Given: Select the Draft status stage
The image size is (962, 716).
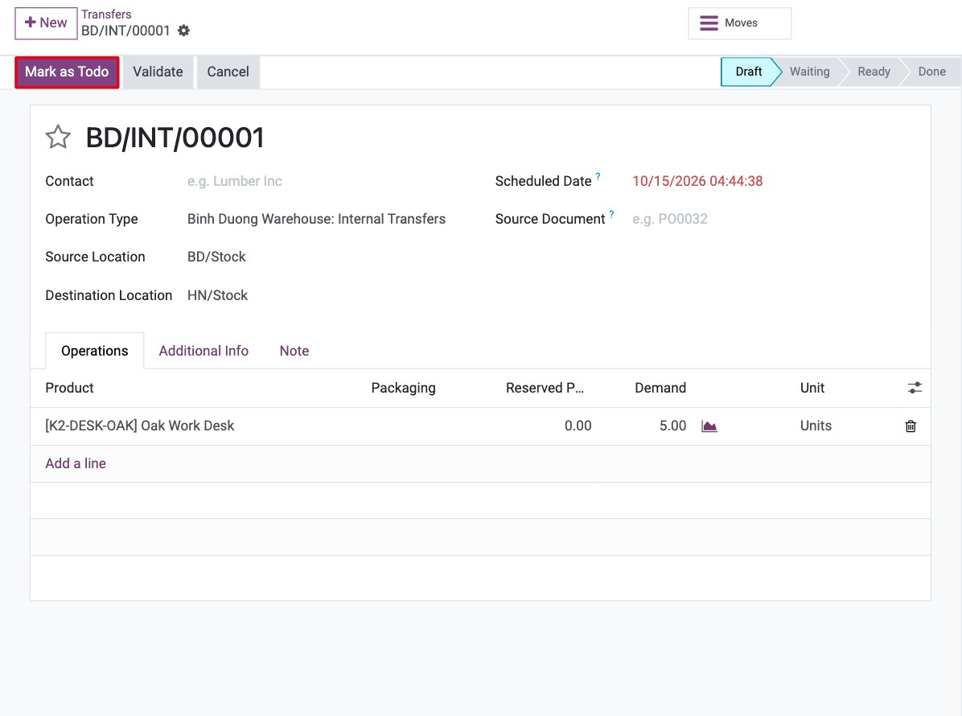Looking at the screenshot, I should tap(748, 72).
